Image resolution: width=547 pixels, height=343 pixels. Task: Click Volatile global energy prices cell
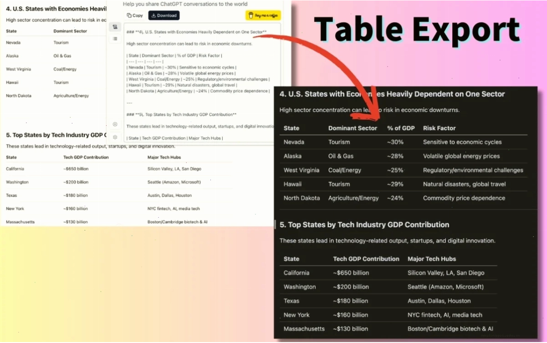(461, 156)
